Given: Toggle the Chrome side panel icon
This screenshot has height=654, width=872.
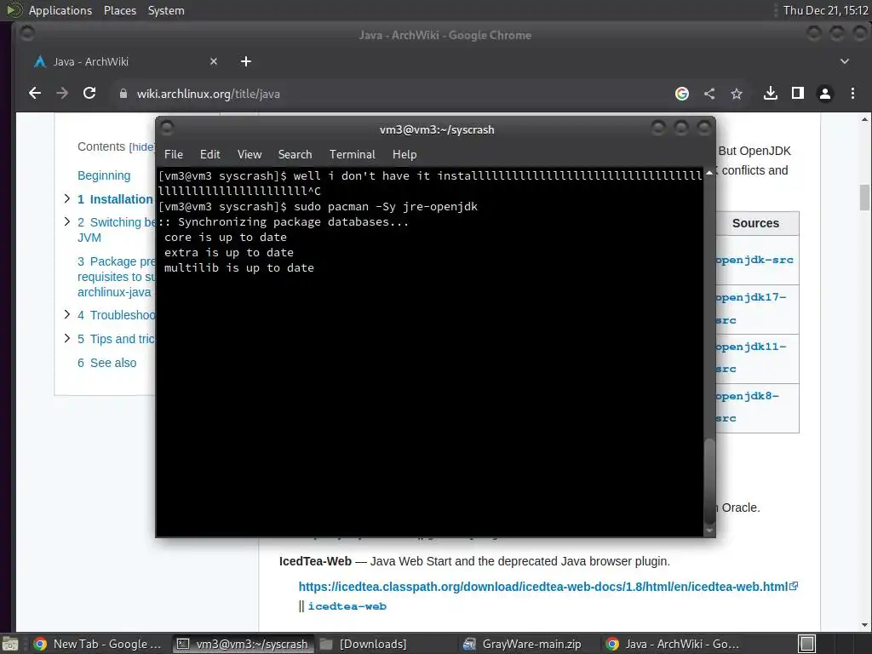Looking at the screenshot, I should pyautogui.click(x=797, y=94).
